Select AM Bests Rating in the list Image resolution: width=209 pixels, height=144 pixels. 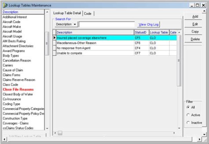pyautogui.click(x=14, y=41)
